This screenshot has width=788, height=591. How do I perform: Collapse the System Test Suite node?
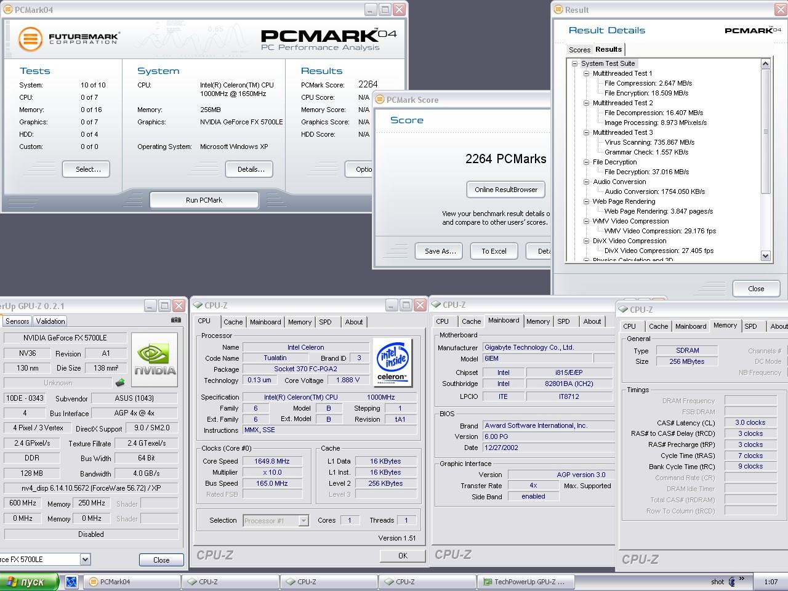coord(574,63)
